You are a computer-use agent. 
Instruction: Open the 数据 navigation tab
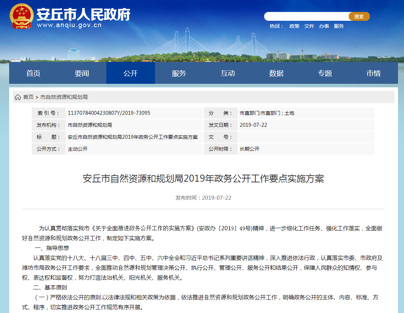click(276, 73)
